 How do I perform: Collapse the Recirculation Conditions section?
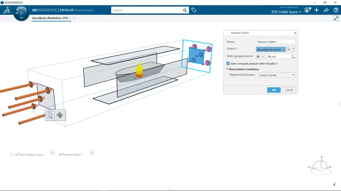click(x=227, y=69)
